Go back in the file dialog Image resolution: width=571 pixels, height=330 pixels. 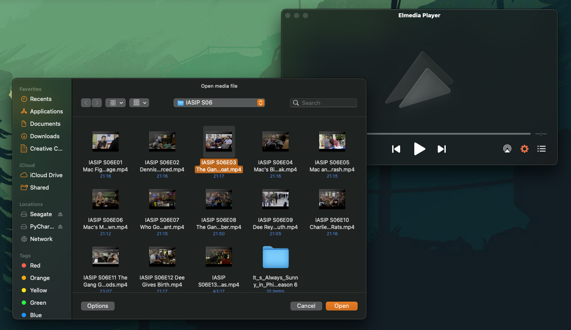coord(86,103)
